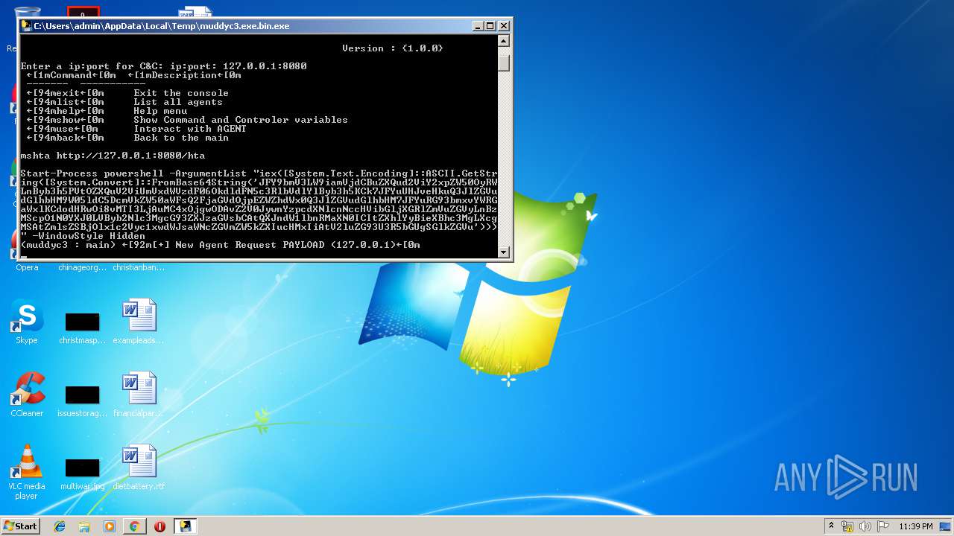Show hidden system tray icons
Screen dimensions: 954x536
tap(831, 526)
